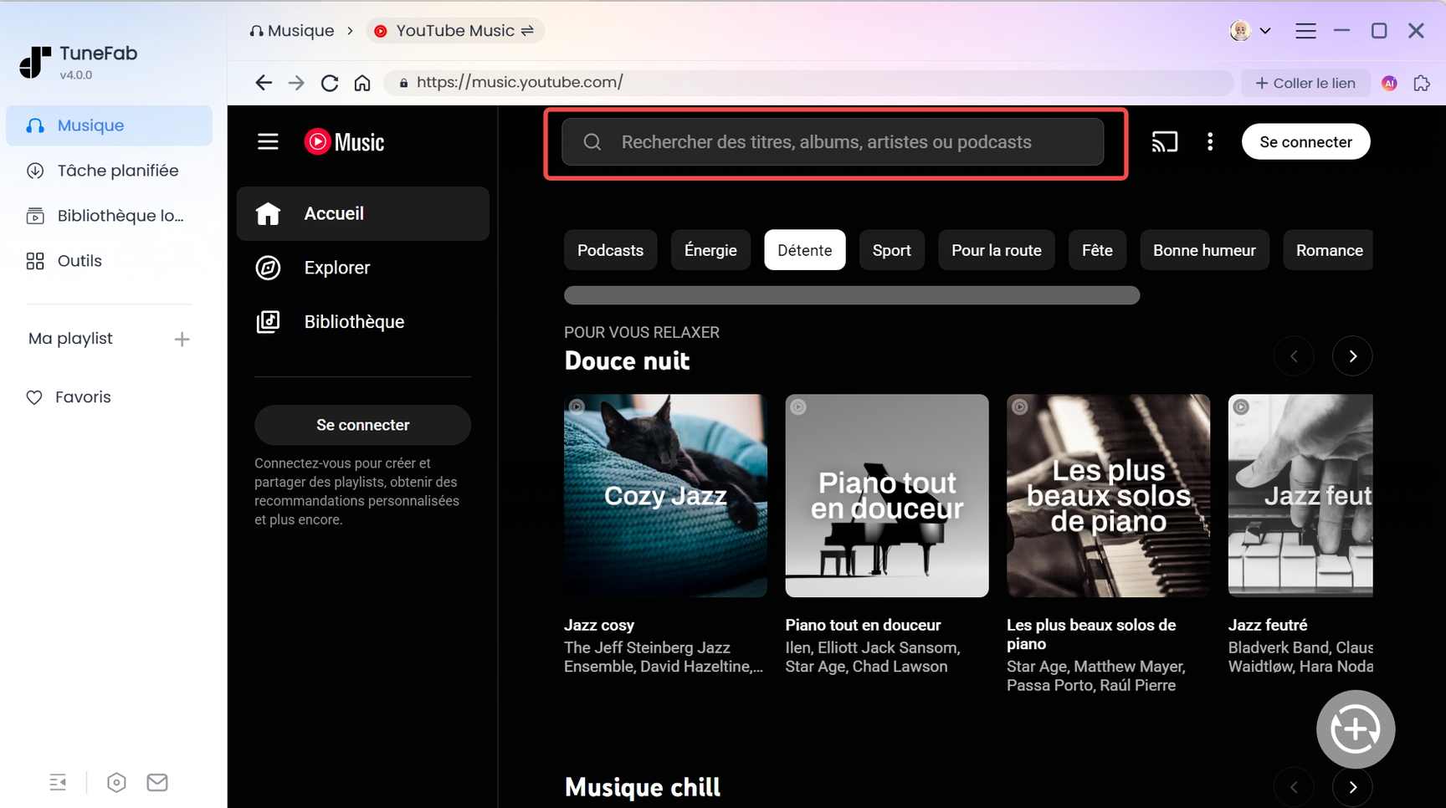Click the AI assistant circle icon
Viewport: 1446px width, 808px height.
[x=1389, y=83]
